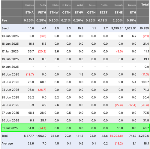Click the Fidelity issuer header
Image resolution: width=150 pixels, height=149 pixels.
43,5
